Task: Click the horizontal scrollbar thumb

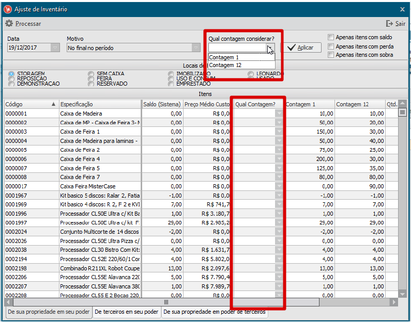Action: (166, 302)
